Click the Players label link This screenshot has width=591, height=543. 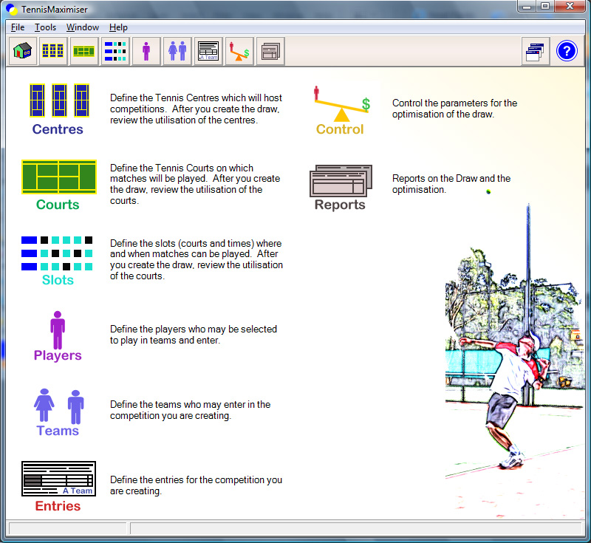[x=58, y=355]
